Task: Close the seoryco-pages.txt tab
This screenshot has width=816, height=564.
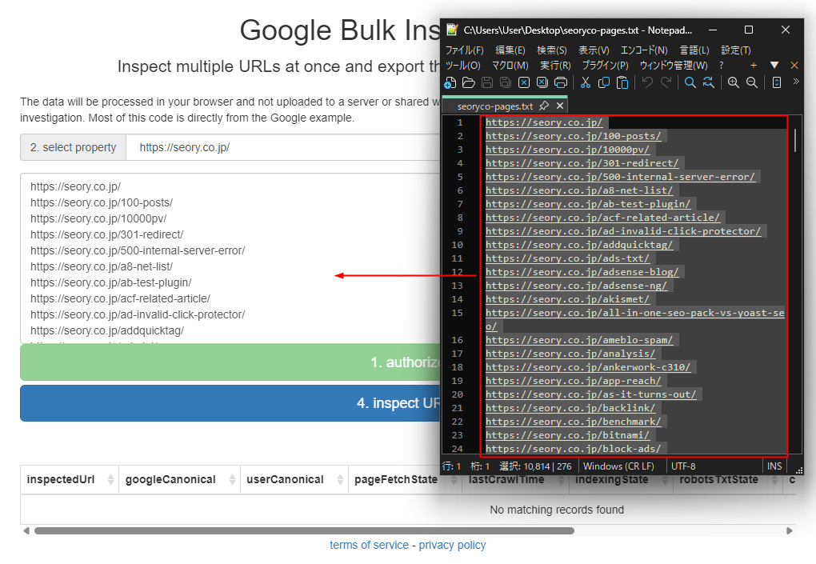Action: click(560, 106)
